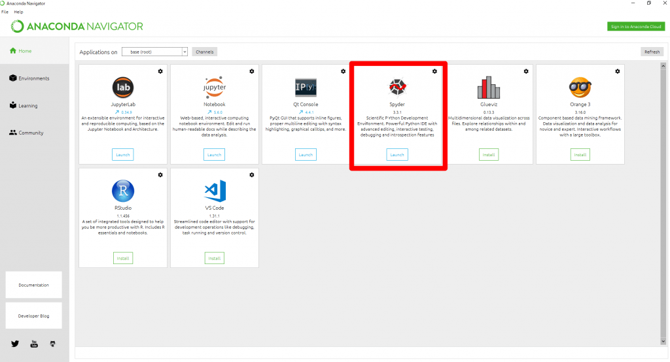This screenshot has width=670, height=362.
Task: Install RStudio
Action: [x=123, y=258]
